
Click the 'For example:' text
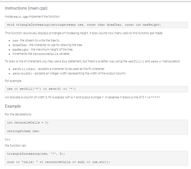[x=13, y=81]
